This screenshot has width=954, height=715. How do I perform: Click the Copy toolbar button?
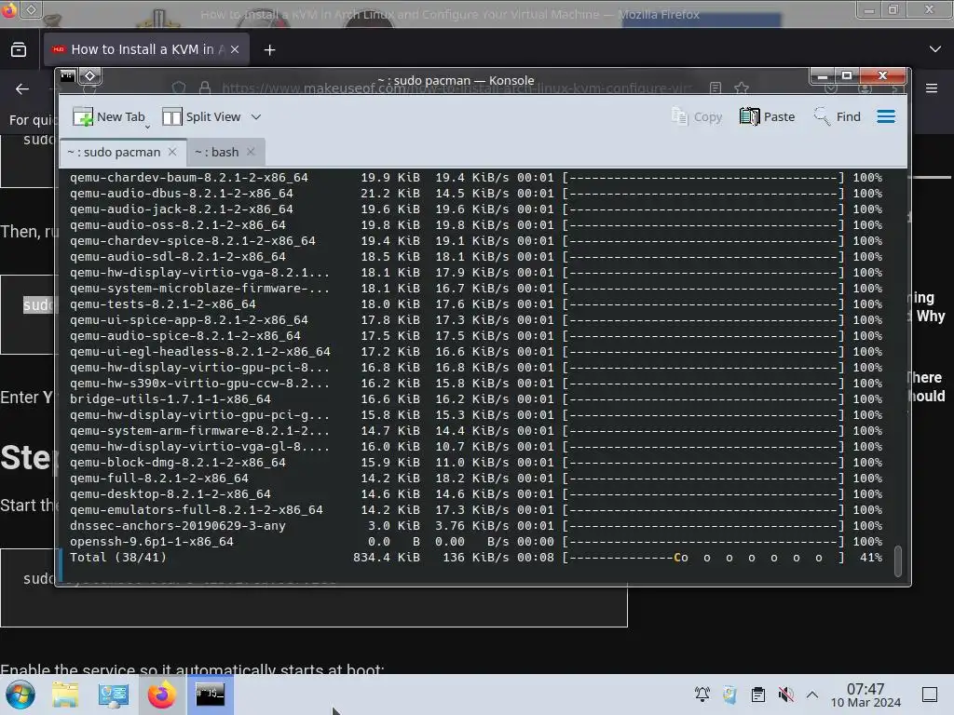tap(697, 116)
